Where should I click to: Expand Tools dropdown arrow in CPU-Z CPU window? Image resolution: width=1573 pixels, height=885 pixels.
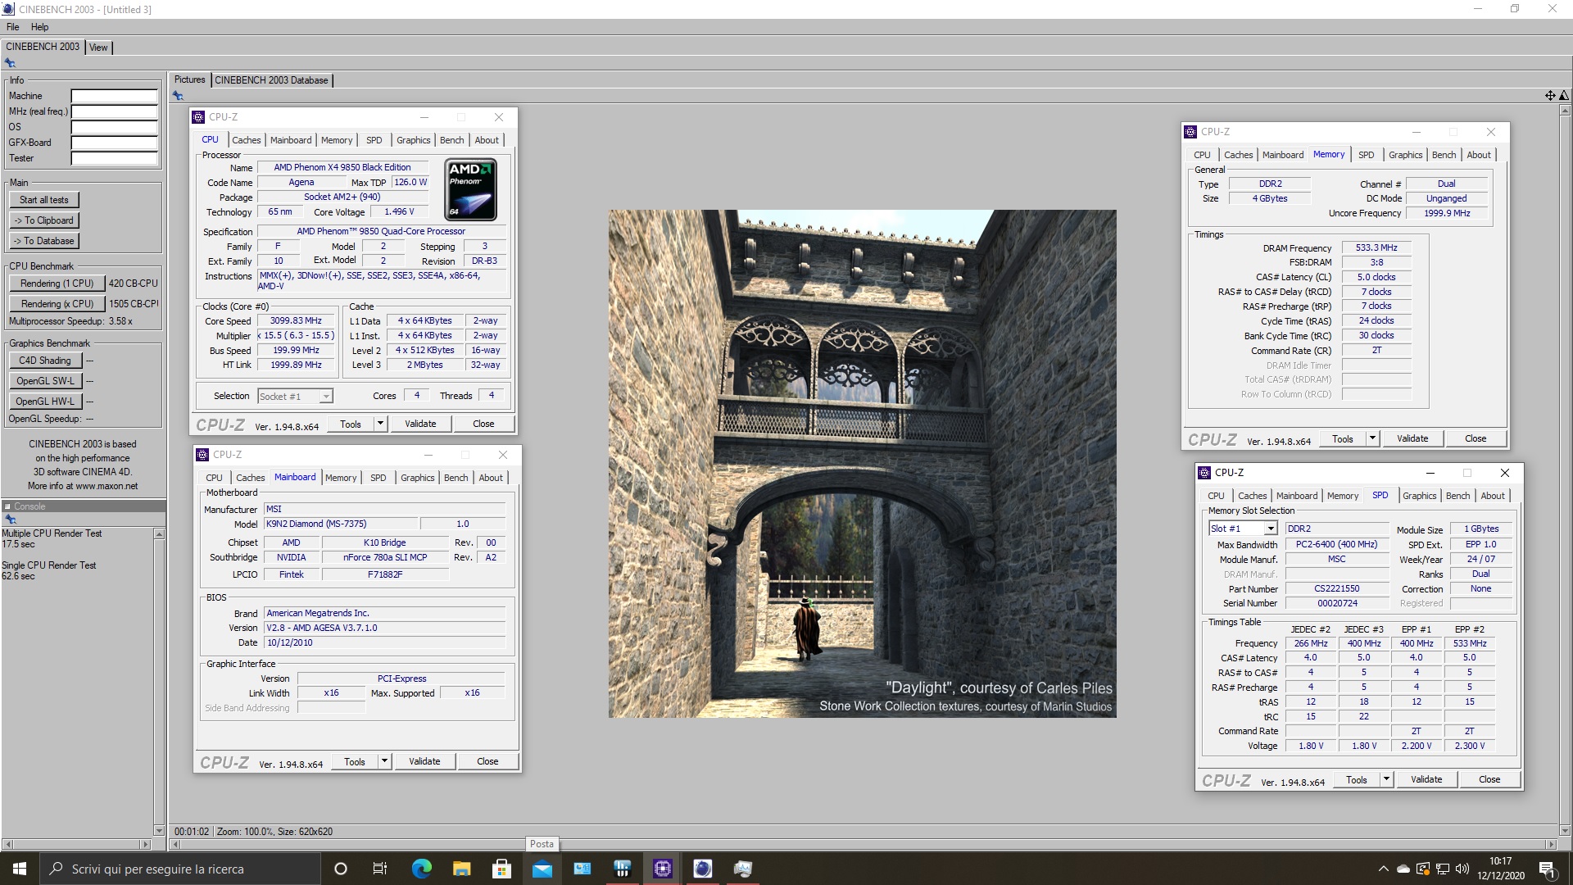click(380, 424)
